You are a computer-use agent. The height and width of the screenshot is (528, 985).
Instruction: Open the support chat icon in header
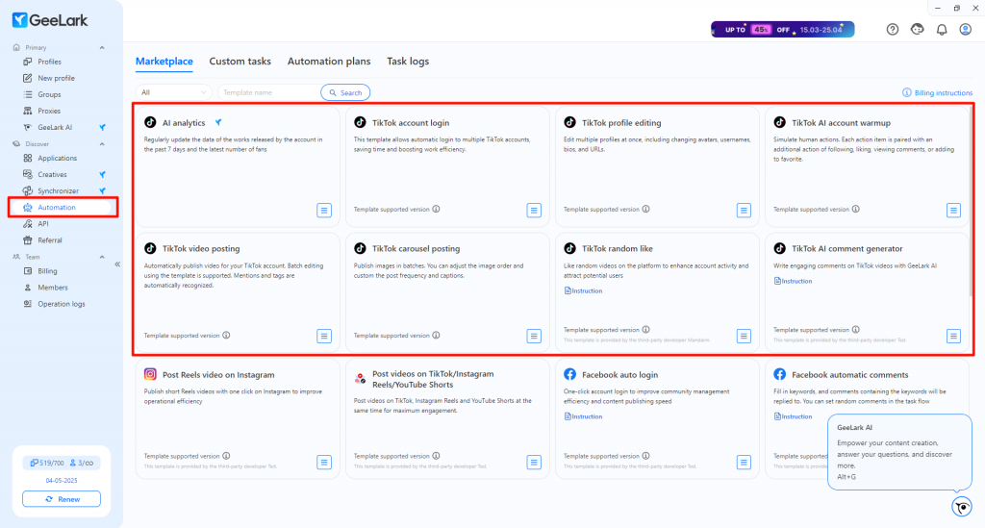pos(917,30)
